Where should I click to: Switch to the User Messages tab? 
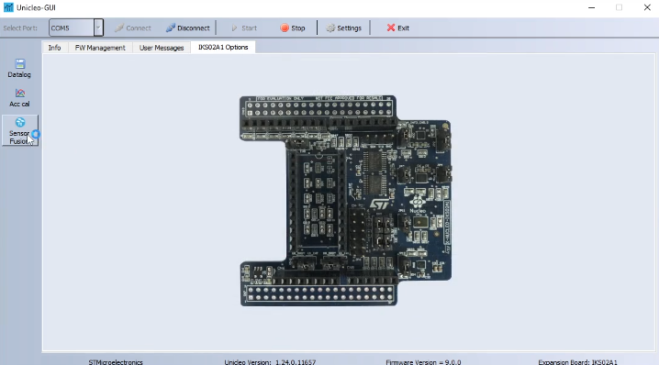point(162,48)
